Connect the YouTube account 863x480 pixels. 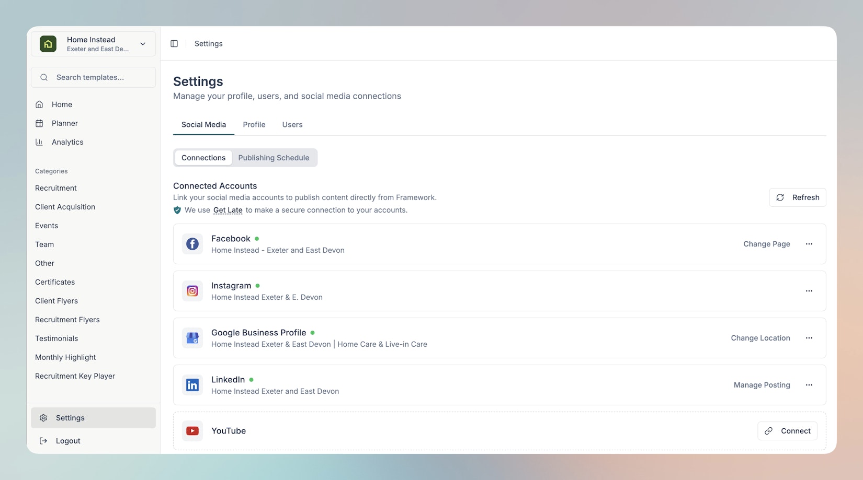tap(787, 431)
